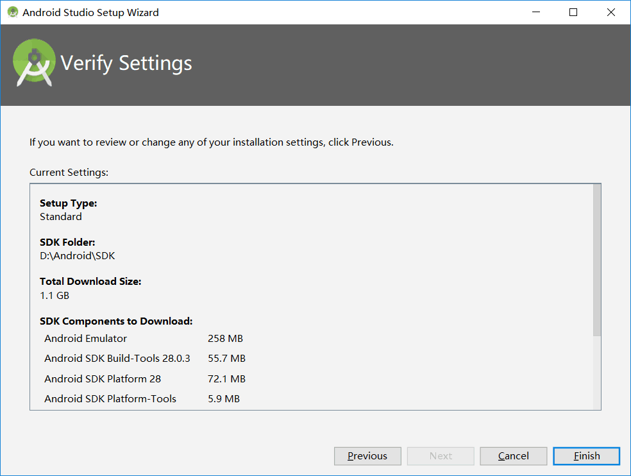Click the 'Standard' setup type value
The height and width of the screenshot is (476, 631).
pos(61,217)
